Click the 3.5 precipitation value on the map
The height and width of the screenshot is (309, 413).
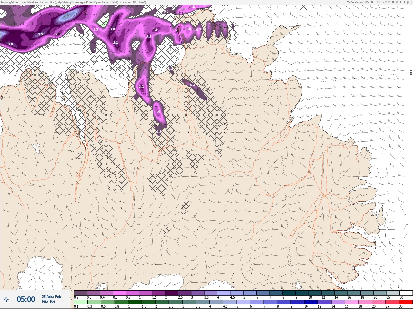point(40,34)
